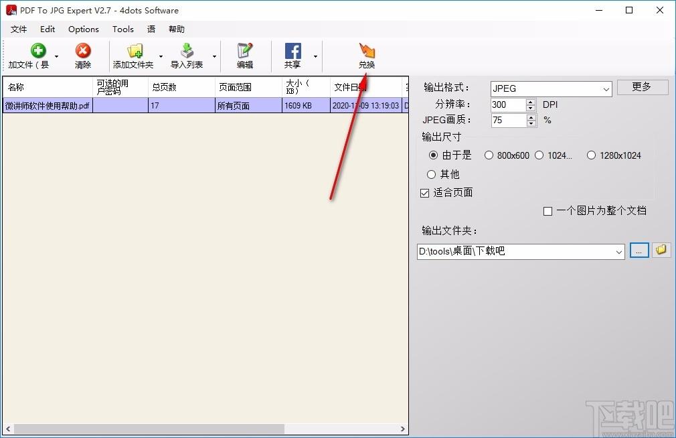
Task: Click the app logo in title bar
Action: tap(11, 10)
